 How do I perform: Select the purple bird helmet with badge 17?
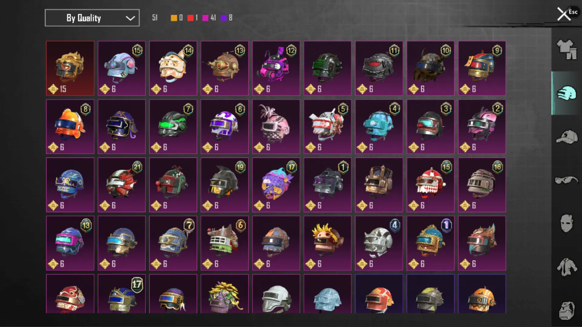[276, 185]
